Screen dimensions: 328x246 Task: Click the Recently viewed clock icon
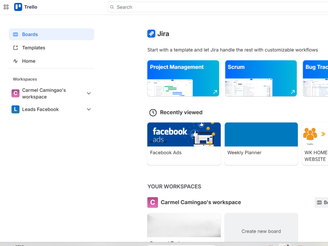click(x=153, y=113)
